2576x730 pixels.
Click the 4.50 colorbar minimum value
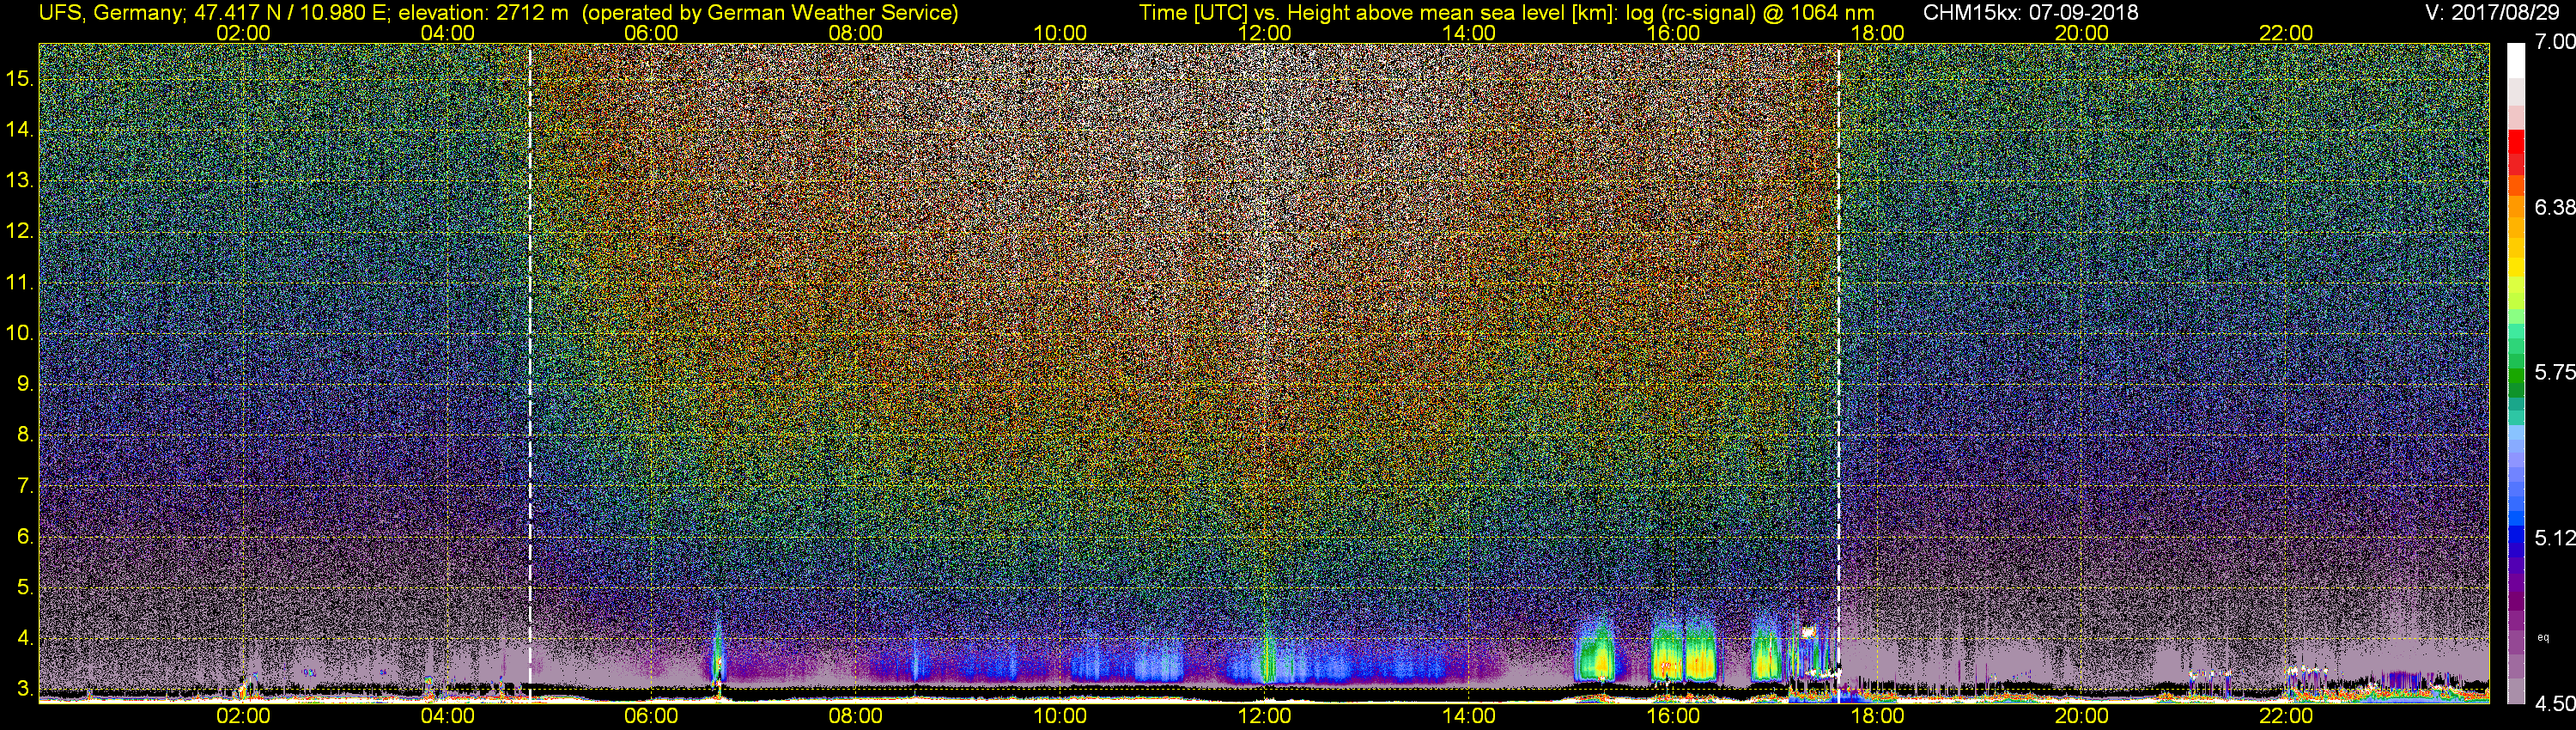click(x=2554, y=704)
